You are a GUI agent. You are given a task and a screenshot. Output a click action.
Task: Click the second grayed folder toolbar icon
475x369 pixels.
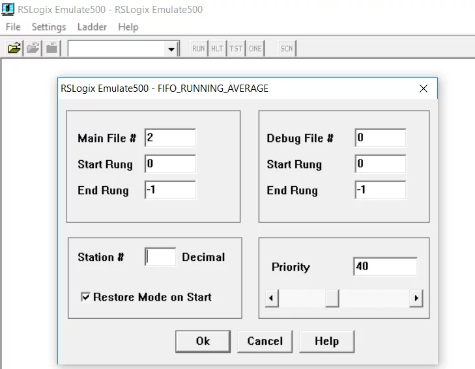[33, 48]
